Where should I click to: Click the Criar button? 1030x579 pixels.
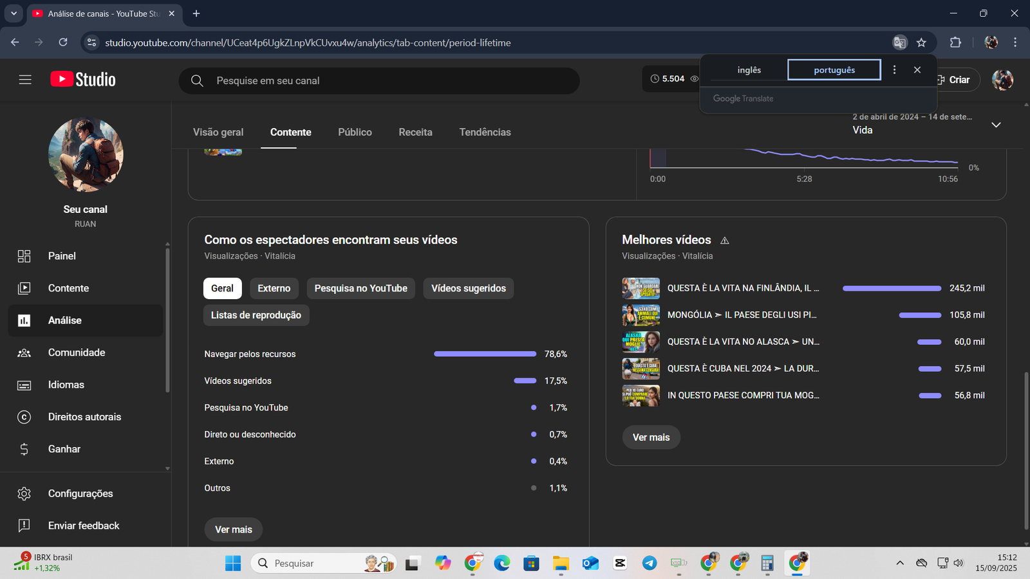pos(958,80)
